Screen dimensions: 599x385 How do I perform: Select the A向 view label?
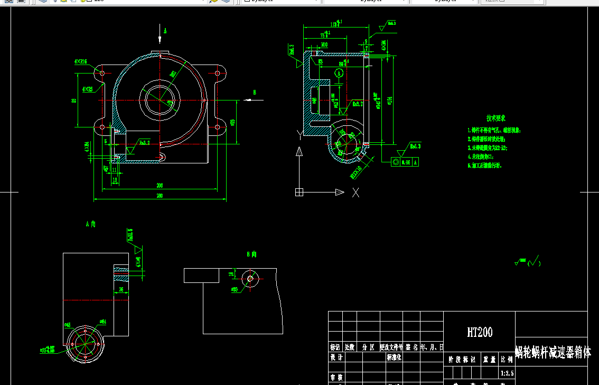click(x=91, y=224)
